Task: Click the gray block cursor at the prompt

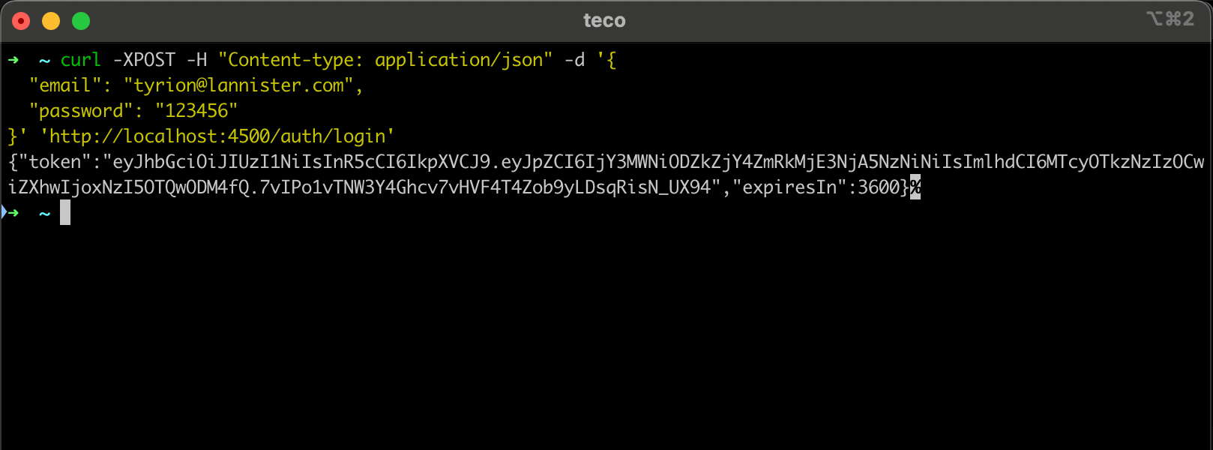Action: pos(65,212)
